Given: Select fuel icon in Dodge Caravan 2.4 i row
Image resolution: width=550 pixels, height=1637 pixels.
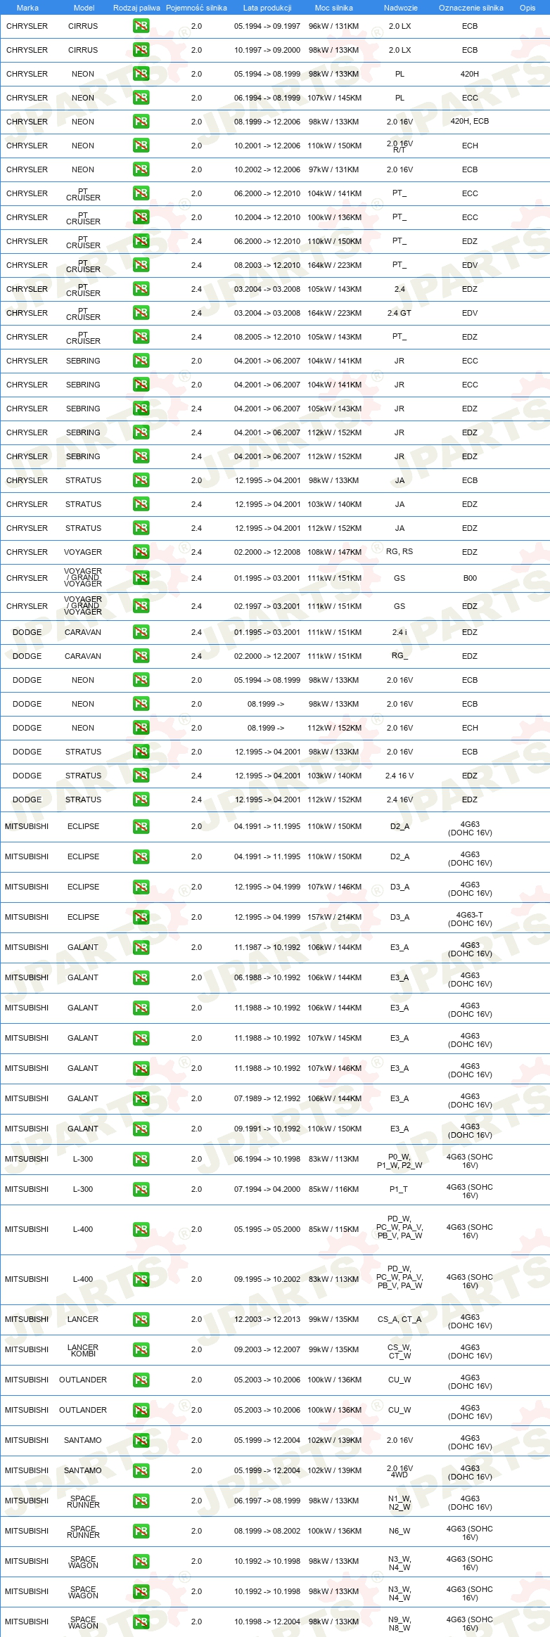Looking at the screenshot, I should [x=141, y=632].
